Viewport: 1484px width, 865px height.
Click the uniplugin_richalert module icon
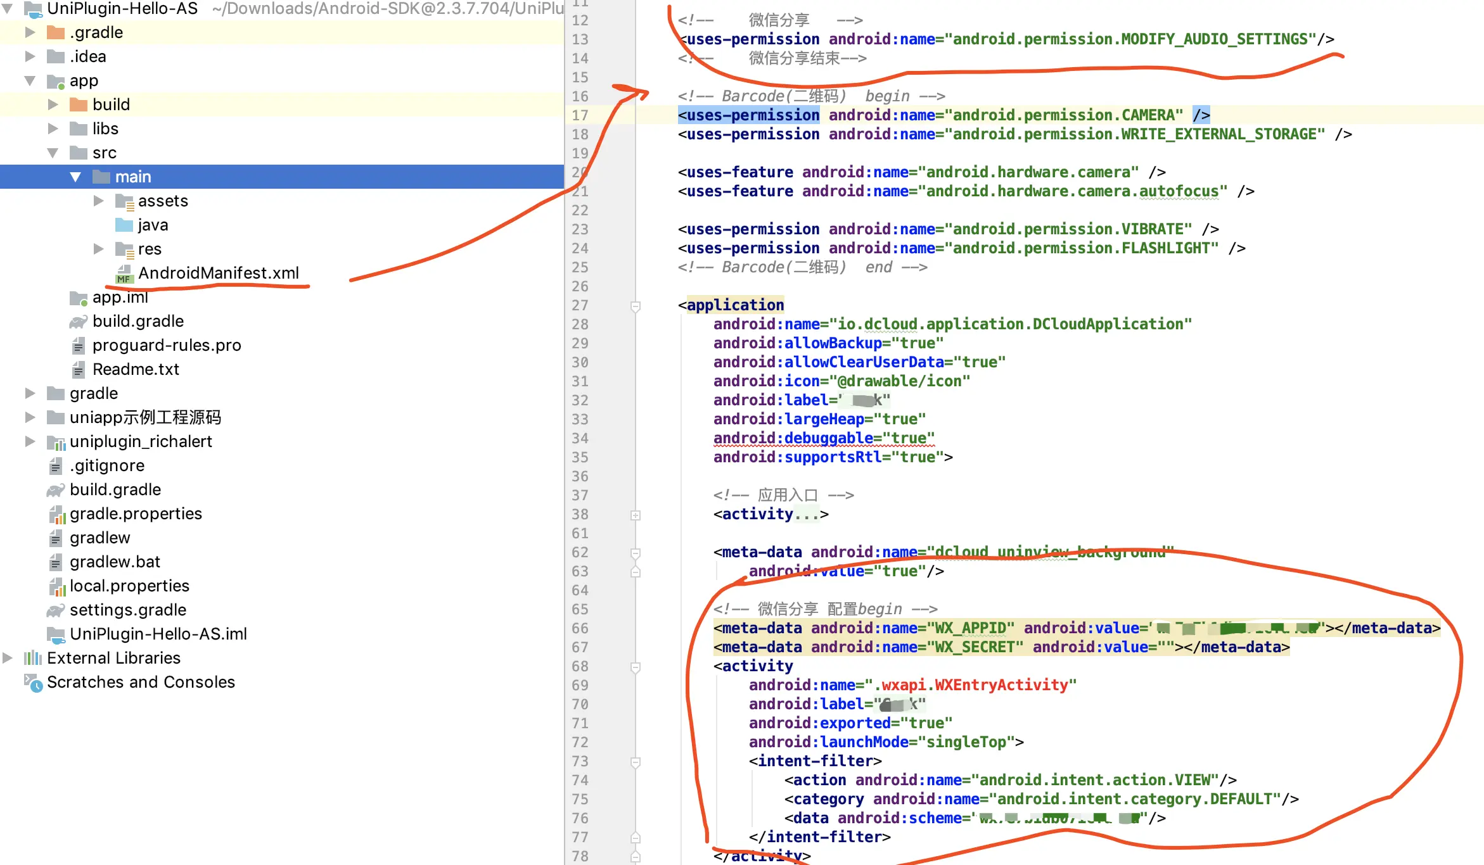coord(56,442)
